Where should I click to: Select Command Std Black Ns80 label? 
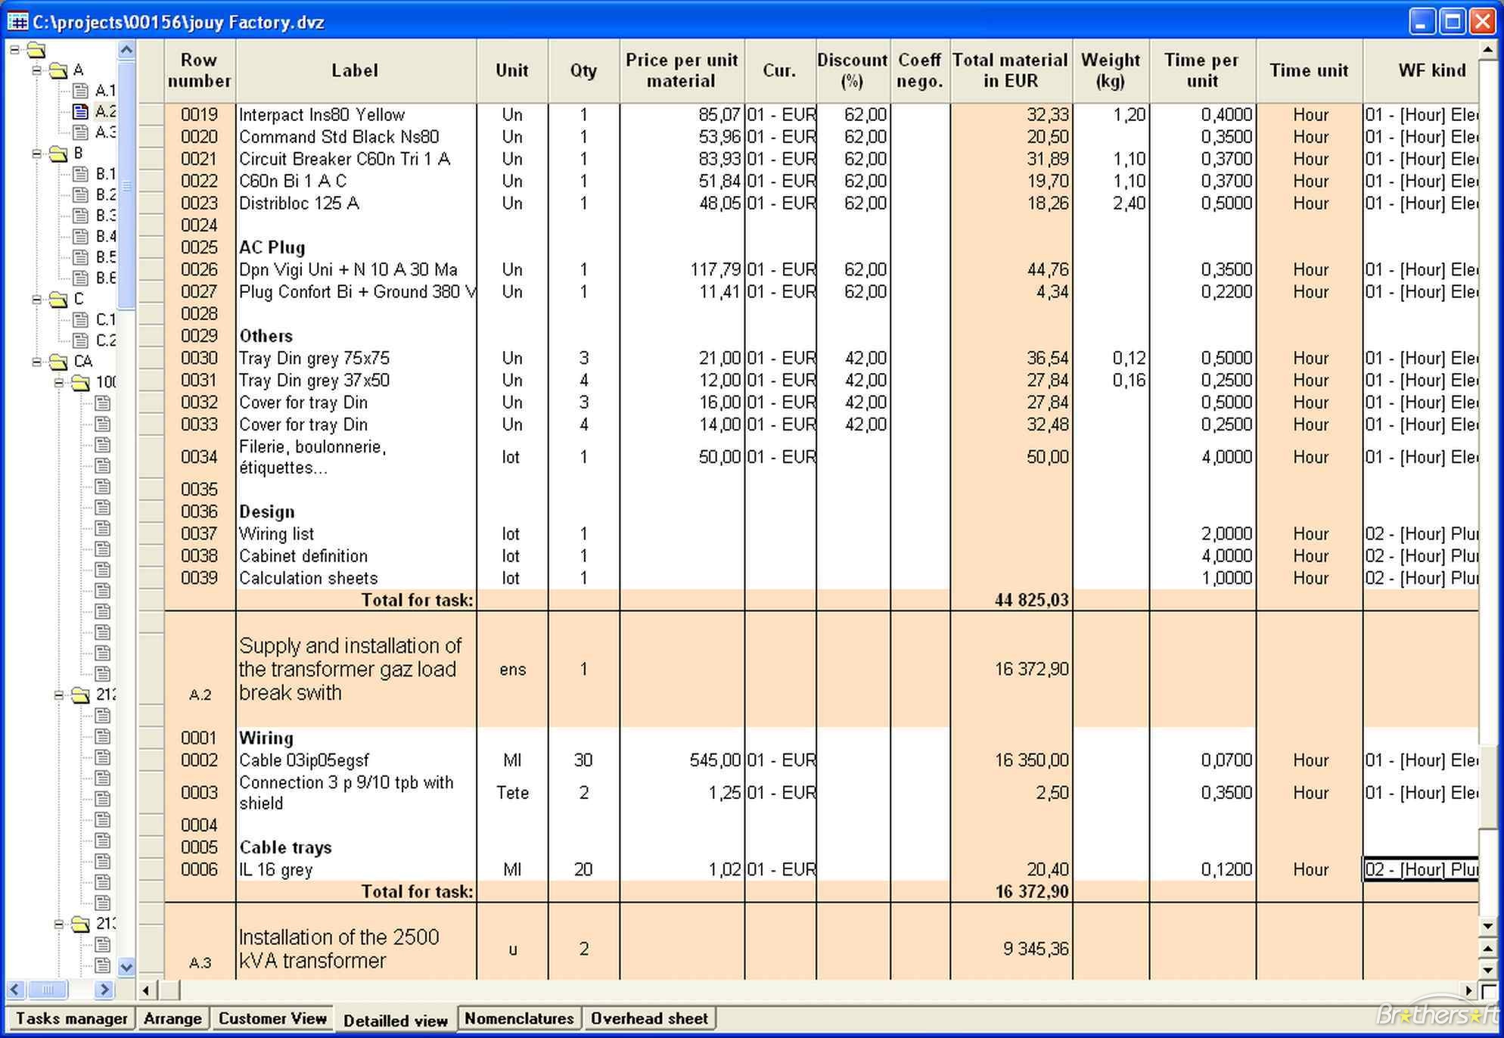click(x=356, y=137)
